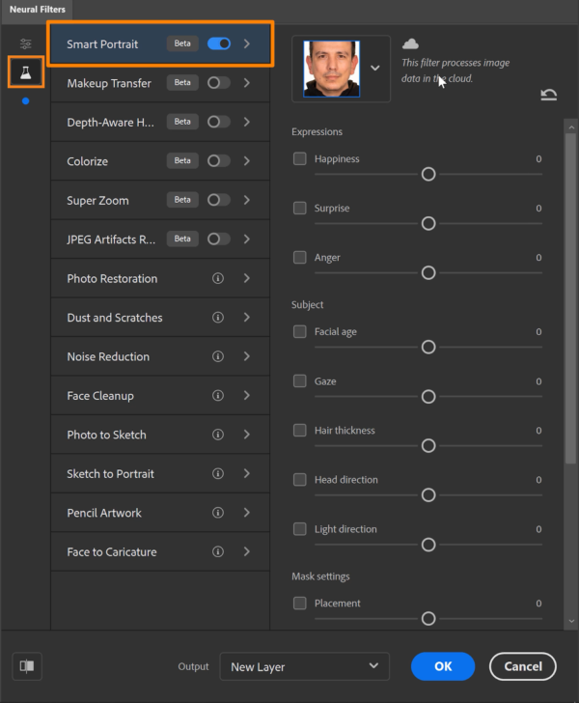Open the beta filters flask icon
This screenshot has height=703, width=579.
[x=26, y=72]
